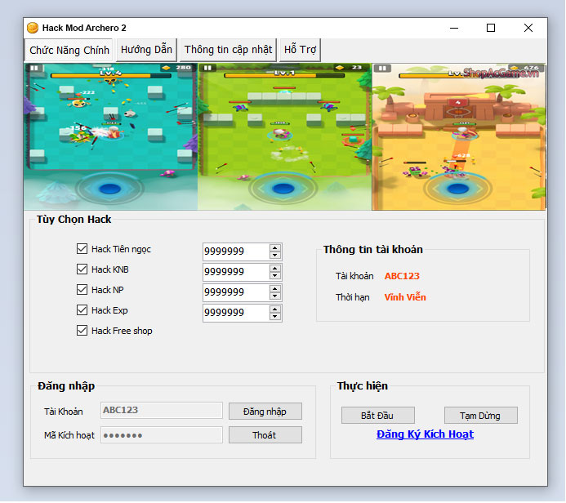Pause with the Tạm Dừng button
This screenshot has width=566, height=503.
(480, 416)
